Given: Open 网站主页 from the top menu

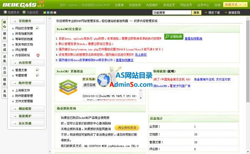Looking at the screenshot, I should click(186, 5).
